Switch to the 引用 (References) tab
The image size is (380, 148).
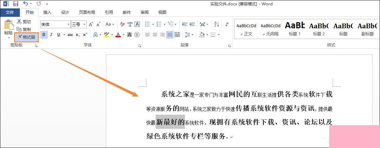pyautogui.click(x=109, y=12)
